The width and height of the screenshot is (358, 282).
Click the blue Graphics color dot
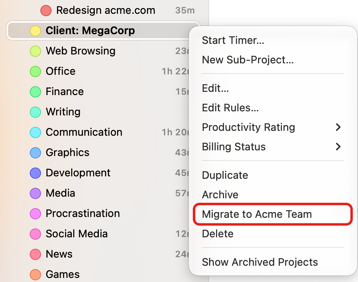[35, 152]
